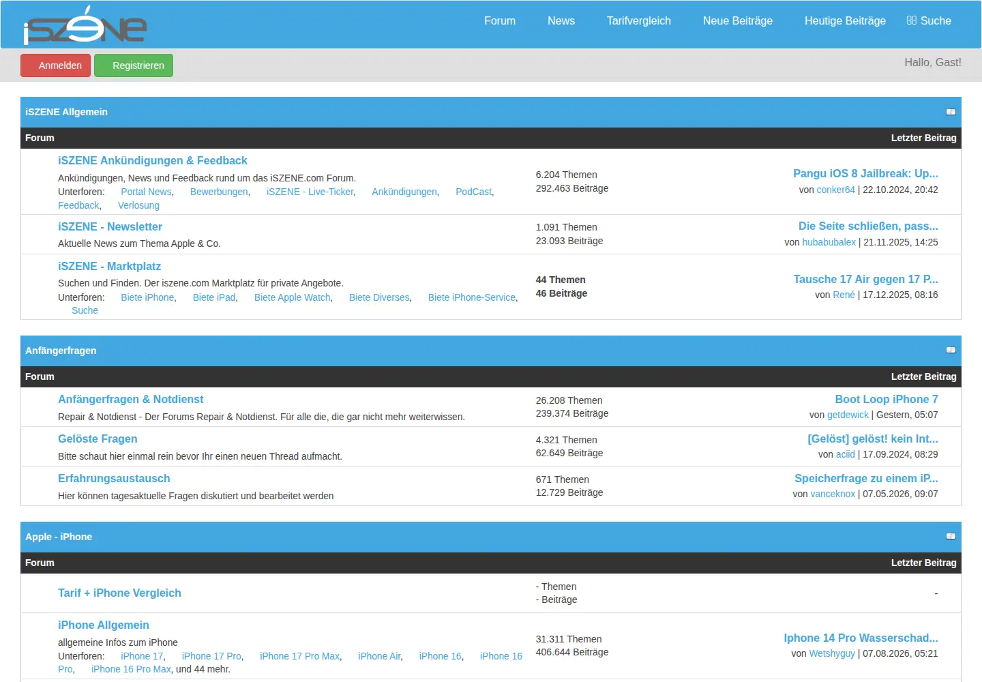Screen dimensions: 982x682
Task: View user profile hubabubalex
Action: coord(829,242)
